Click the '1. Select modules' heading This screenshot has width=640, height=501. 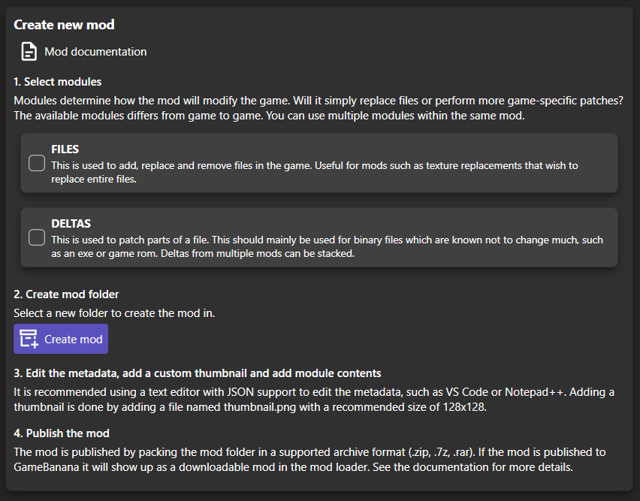click(58, 81)
